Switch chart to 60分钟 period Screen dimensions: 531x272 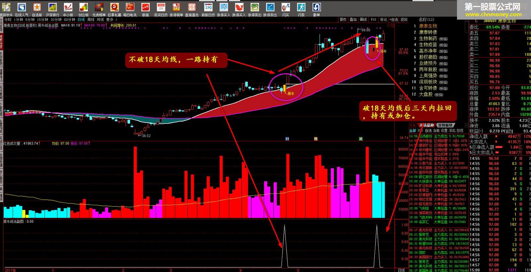pyautogui.click(x=70, y=20)
